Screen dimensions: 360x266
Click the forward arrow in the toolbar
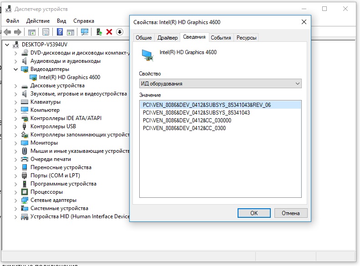(17, 32)
